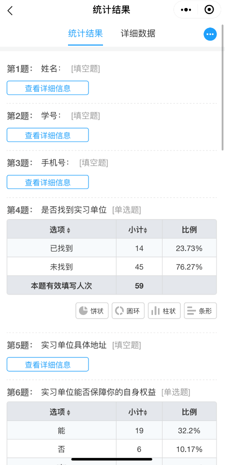Open the mini program three-dot menu
This screenshot has height=465, width=225.
186,10
